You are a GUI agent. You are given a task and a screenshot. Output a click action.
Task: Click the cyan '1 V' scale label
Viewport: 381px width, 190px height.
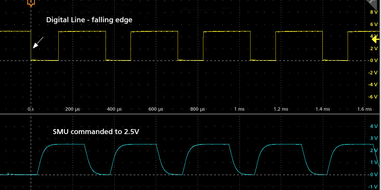coord(374,162)
